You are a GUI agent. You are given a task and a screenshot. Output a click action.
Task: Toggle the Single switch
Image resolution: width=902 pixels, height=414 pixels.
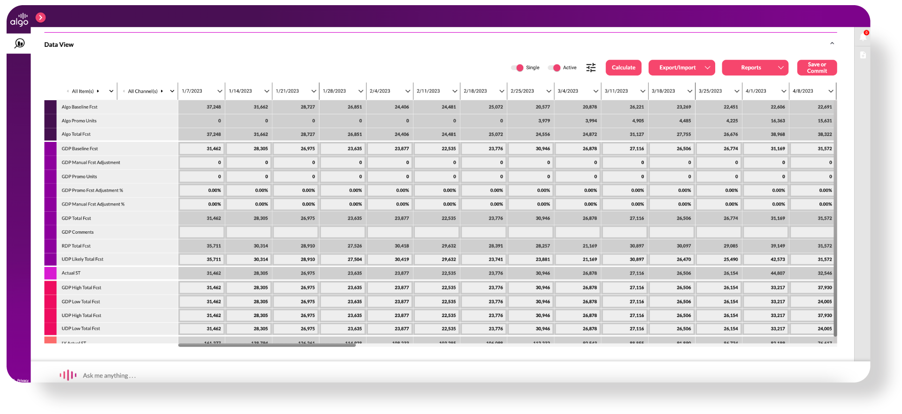(x=517, y=67)
